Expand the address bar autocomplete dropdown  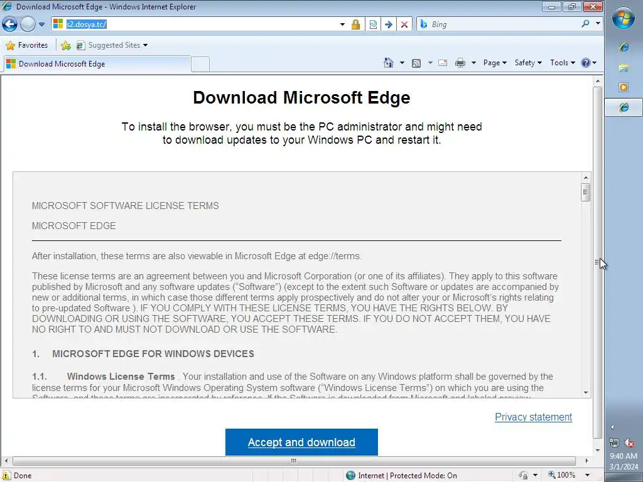(342, 24)
